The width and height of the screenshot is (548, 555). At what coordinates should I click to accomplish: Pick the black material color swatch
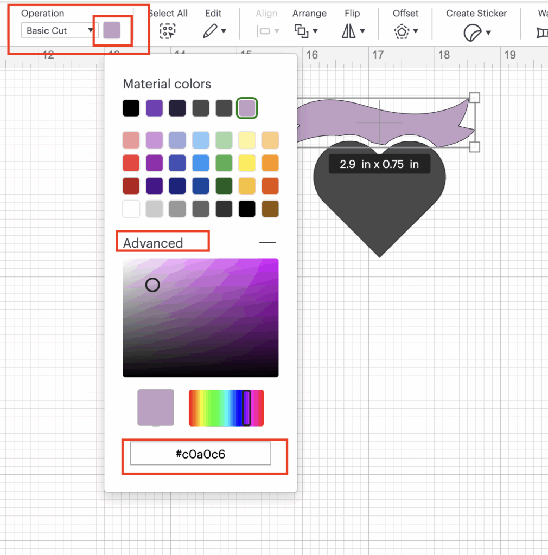coord(131,108)
